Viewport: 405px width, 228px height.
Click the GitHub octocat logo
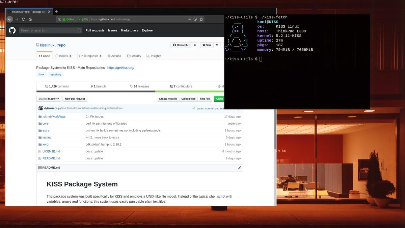coord(12,30)
